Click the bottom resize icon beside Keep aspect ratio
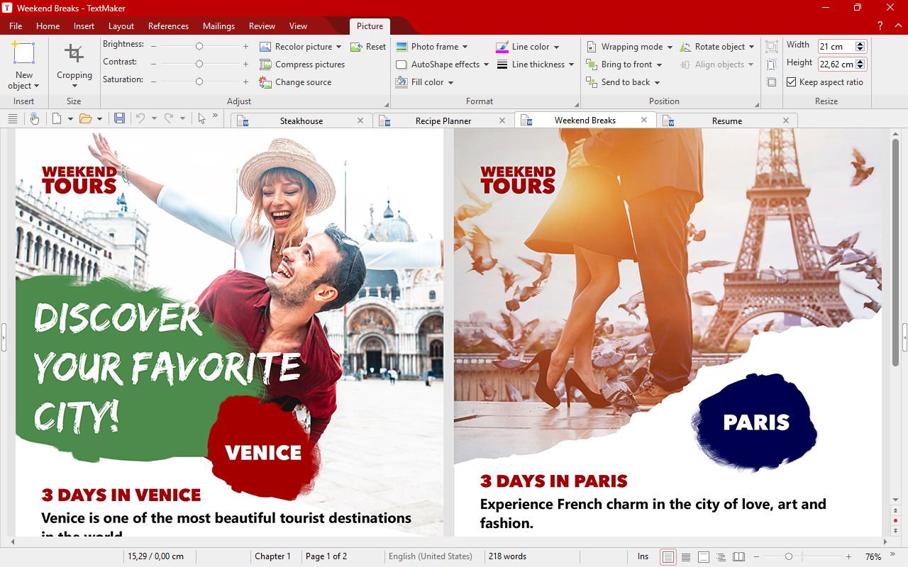This screenshot has height=567, width=908. (x=772, y=82)
